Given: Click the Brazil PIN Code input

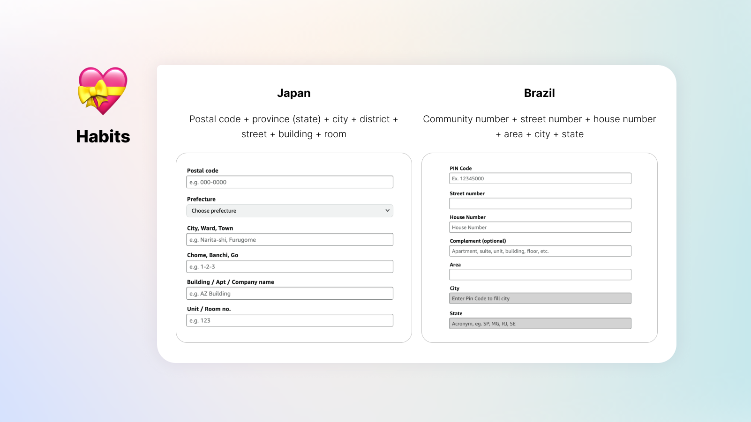Looking at the screenshot, I should click(x=540, y=178).
